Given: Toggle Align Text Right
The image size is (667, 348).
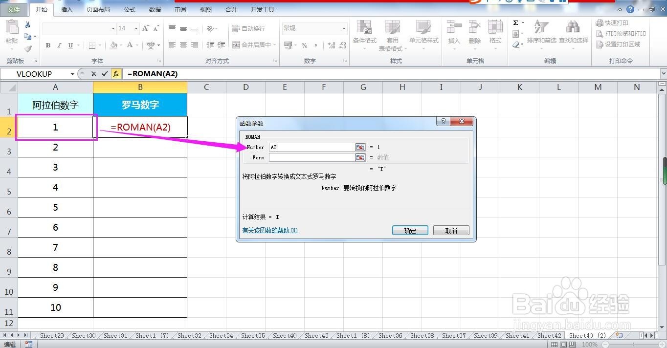Looking at the screenshot, I should pos(195,45).
